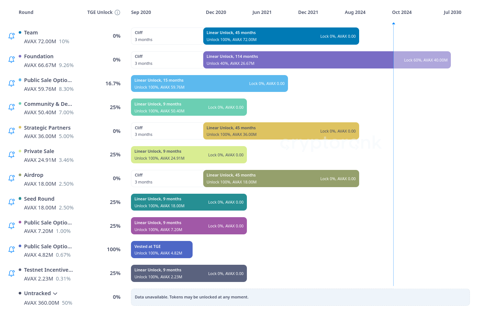Click the Round column header

click(26, 12)
